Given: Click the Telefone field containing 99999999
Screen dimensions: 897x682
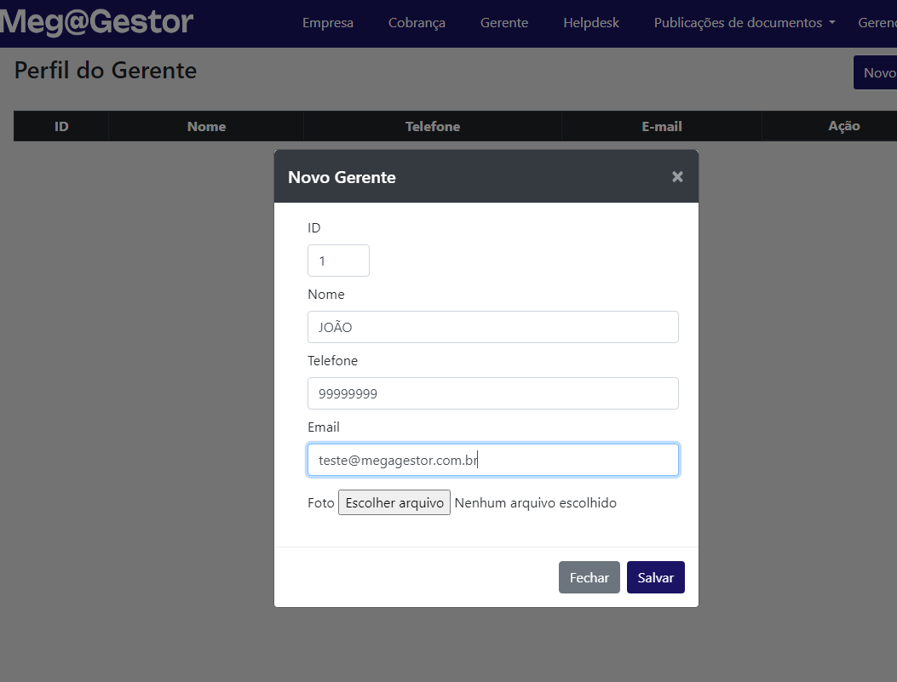Looking at the screenshot, I should click(x=492, y=393).
